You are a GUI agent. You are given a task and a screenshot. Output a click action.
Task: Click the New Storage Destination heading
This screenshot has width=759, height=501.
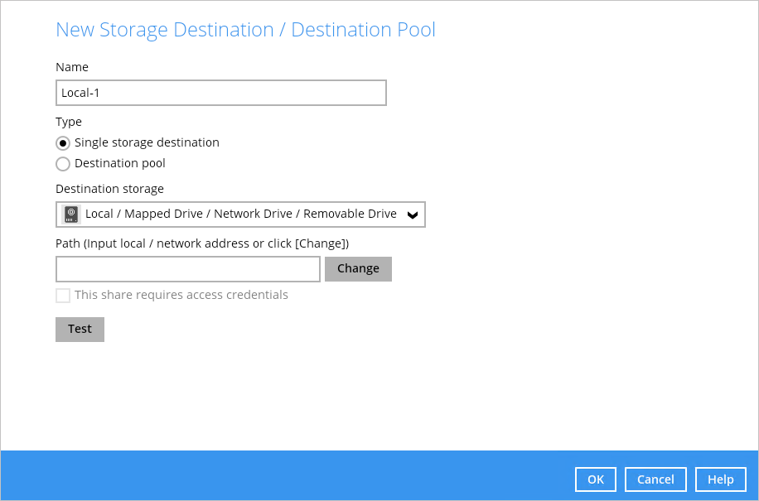[x=245, y=30]
